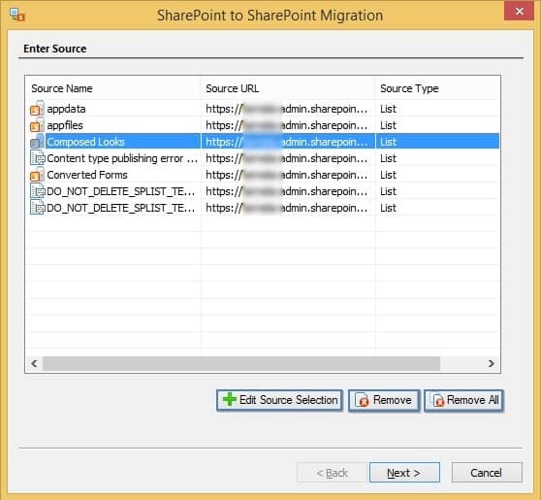Viewport: 541px width, 500px height.
Task: Click the horizontal scrollbar left arrow
Action: (x=34, y=363)
